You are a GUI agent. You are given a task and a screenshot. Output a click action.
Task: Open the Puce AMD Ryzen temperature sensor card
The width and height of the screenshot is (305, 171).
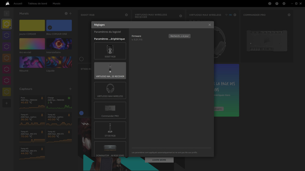32,102
